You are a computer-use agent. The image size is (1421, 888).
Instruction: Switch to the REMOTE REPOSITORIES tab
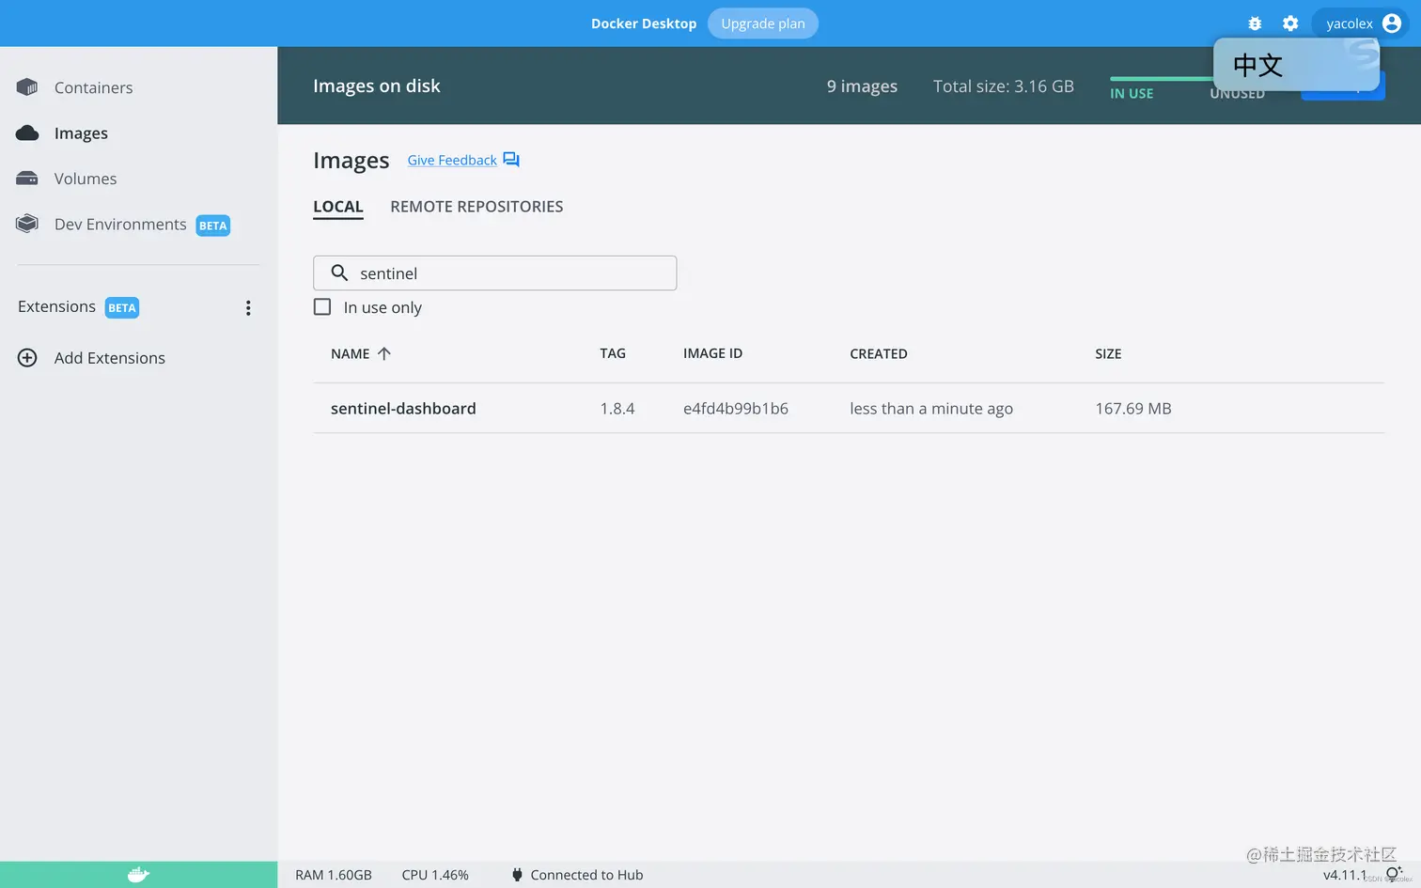(x=476, y=207)
